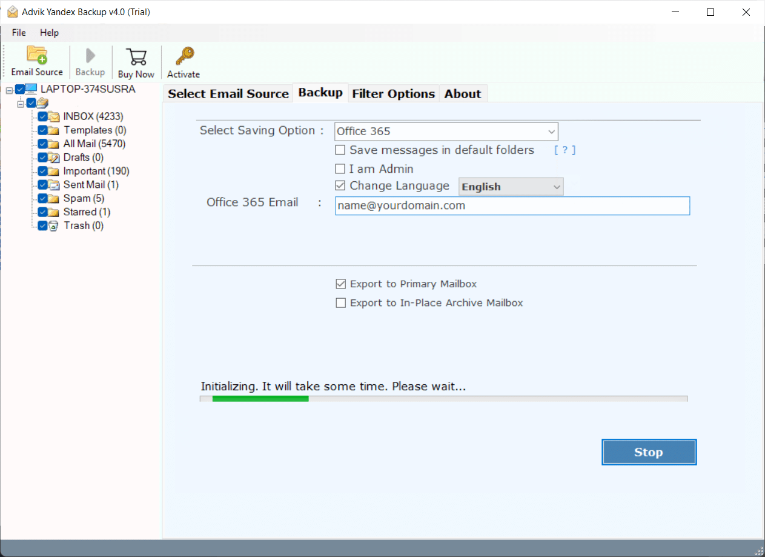Screen dimensions: 765x557
Task: Switch to the Backup tab
Action: click(320, 93)
